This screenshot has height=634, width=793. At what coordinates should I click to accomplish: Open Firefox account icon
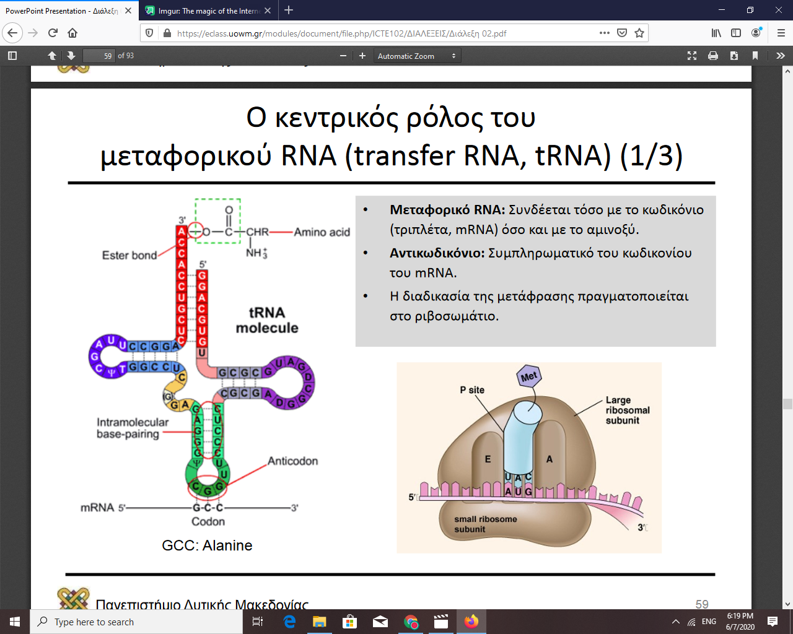click(x=756, y=33)
